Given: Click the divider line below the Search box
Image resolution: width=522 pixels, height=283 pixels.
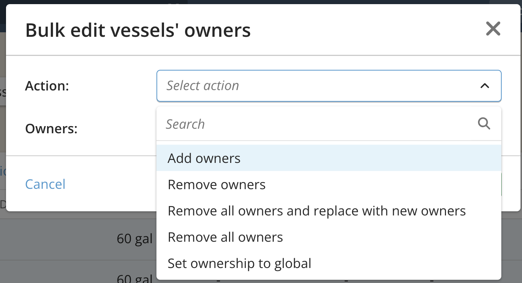Looking at the screenshot, I should pos(329,141).
